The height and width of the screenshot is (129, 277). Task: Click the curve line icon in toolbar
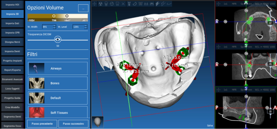[169, 4]
